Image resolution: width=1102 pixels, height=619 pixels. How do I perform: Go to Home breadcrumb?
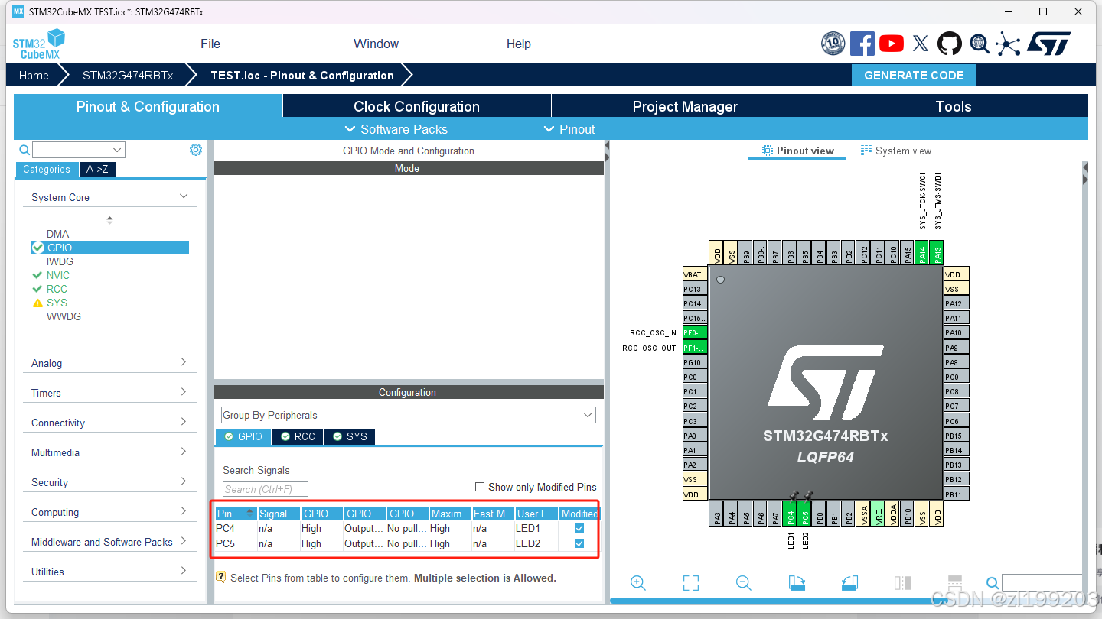(x=34, y=76)
